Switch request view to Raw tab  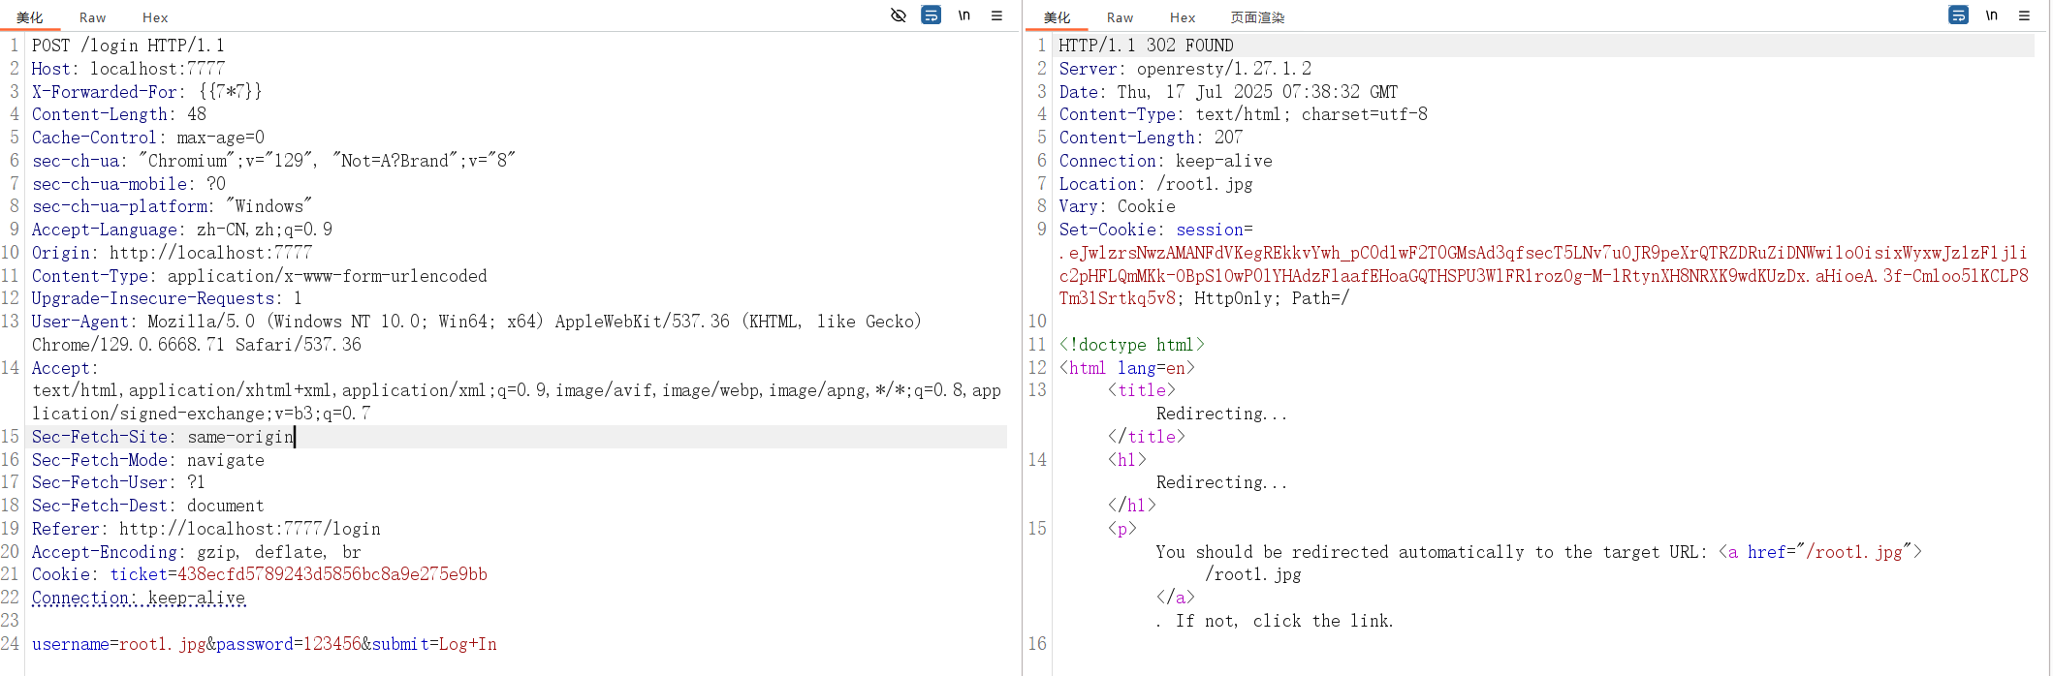click(x=92, y=17)
